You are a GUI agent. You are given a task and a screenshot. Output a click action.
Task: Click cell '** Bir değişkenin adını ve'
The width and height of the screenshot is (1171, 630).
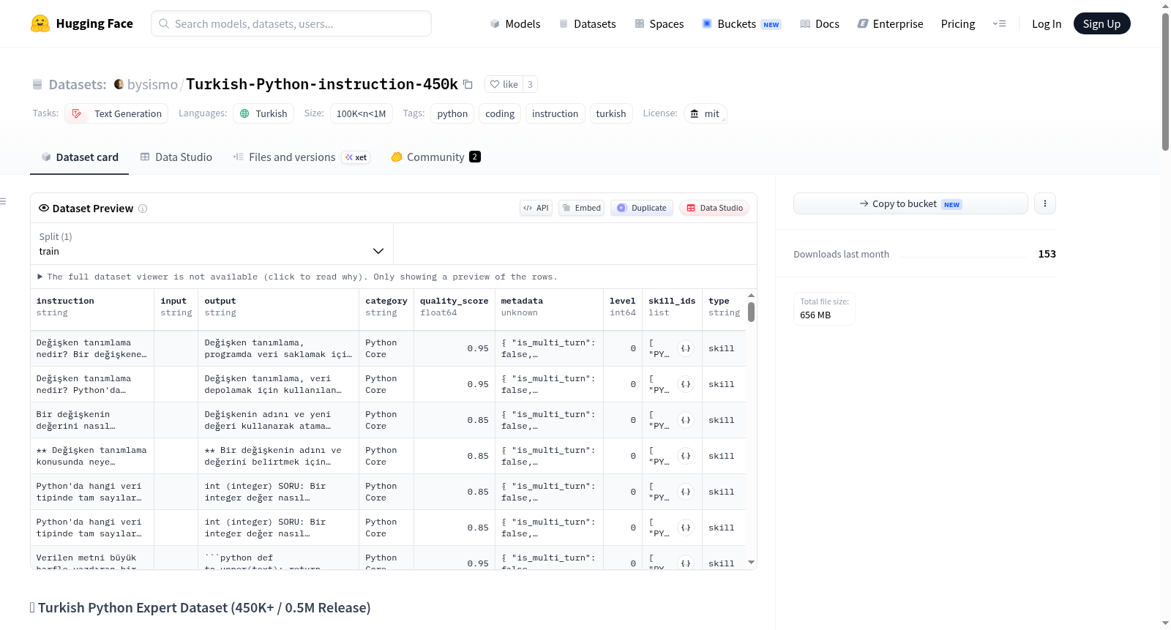[x=279, y=456]
